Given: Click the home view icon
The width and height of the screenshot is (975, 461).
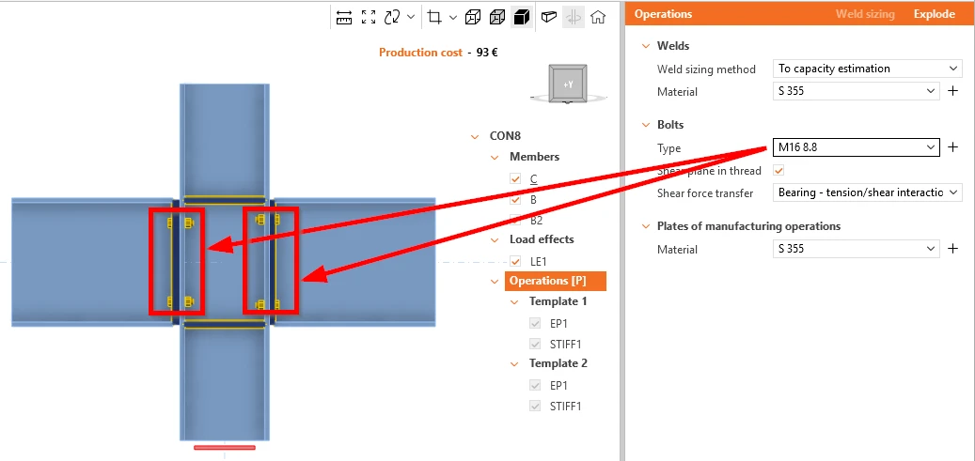Looking at the screenshot, I should tap(598, 18).
